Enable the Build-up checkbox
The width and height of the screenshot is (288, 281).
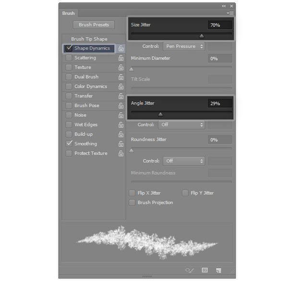tap(69, 134)
